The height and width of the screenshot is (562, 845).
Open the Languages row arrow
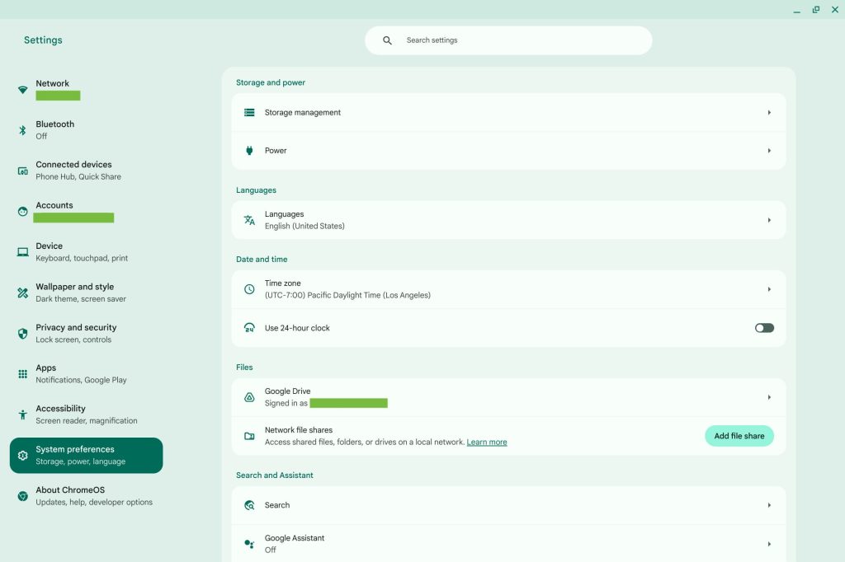(769, 220)
